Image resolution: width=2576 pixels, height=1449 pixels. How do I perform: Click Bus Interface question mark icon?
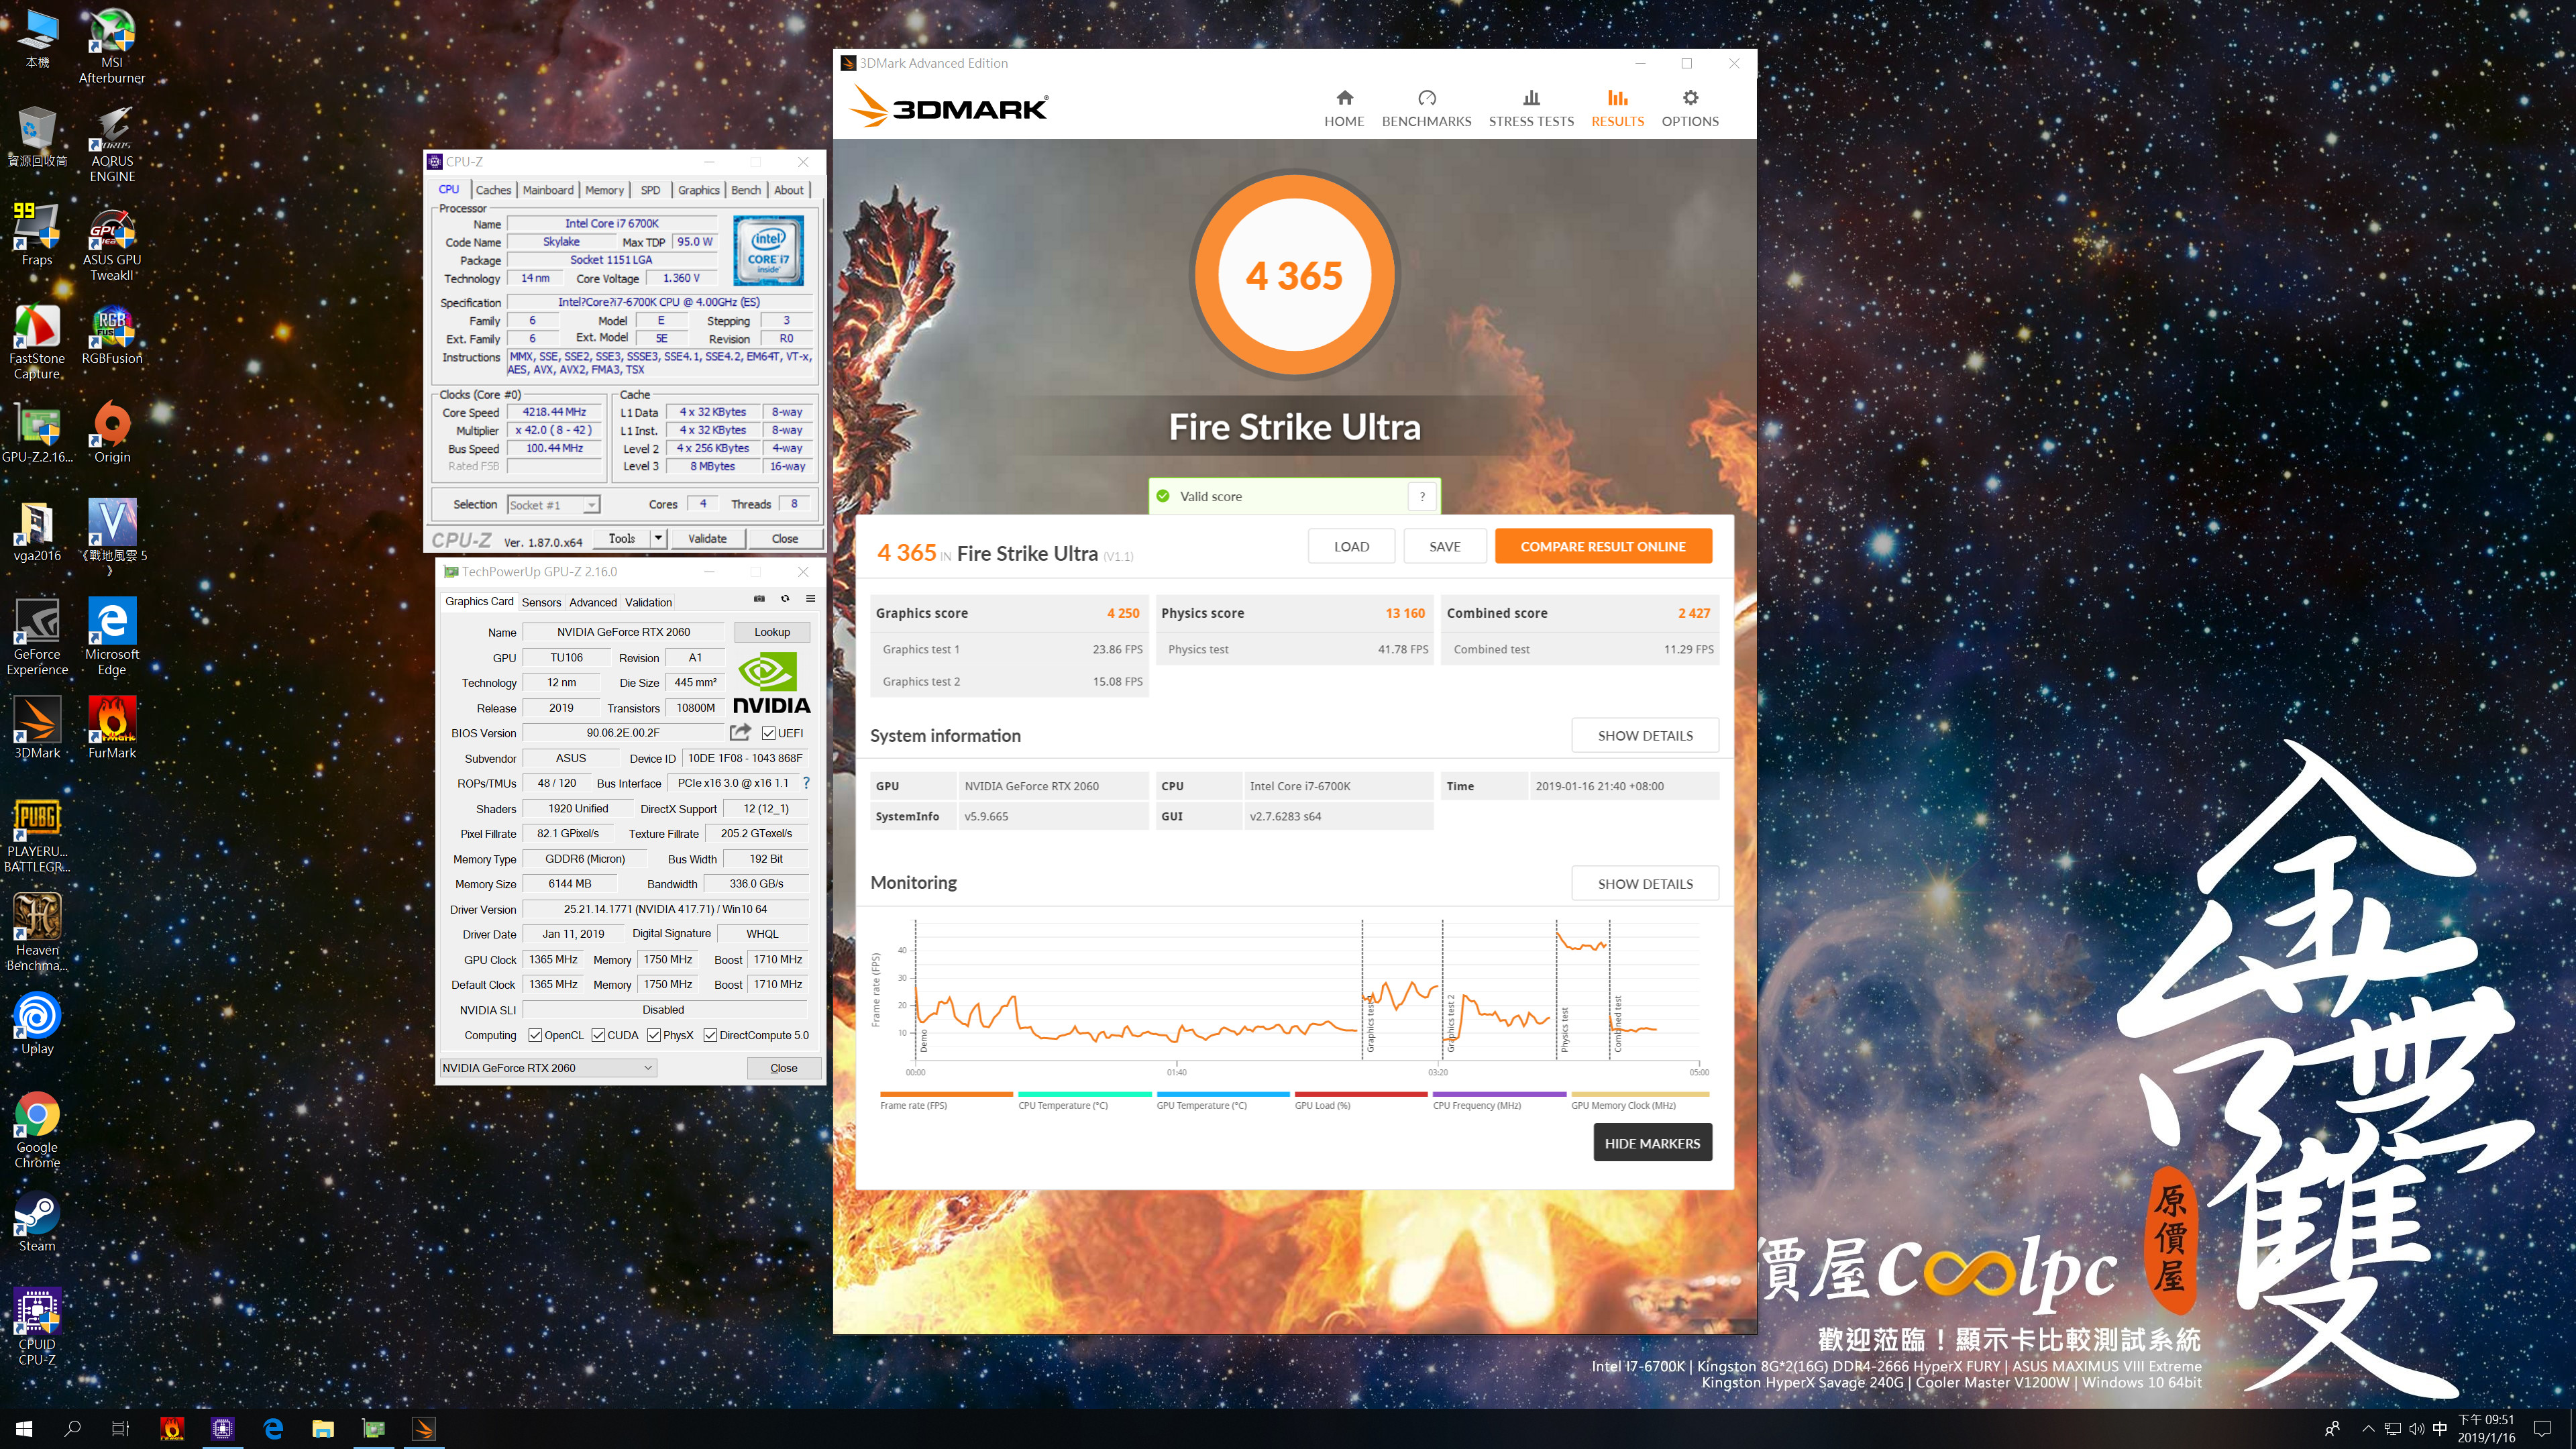coord(806,783)
